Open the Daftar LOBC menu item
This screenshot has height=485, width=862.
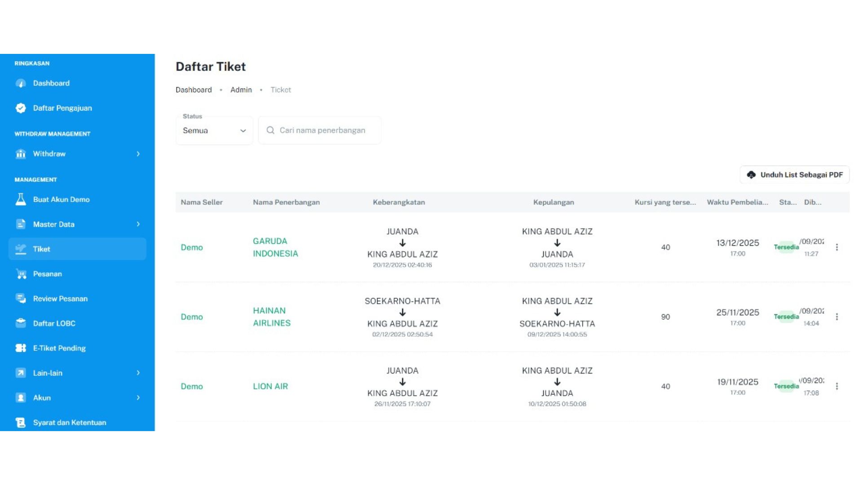click(x=54, y=323)
